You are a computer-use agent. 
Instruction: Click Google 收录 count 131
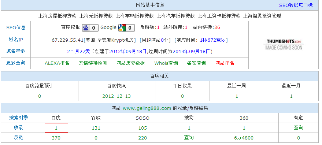[96, 128]
